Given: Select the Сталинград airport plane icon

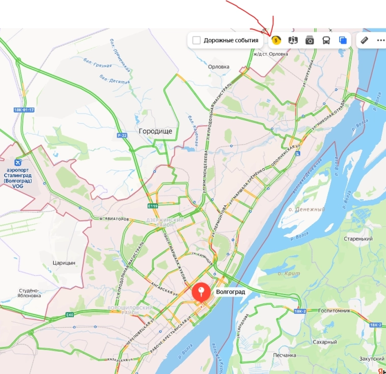Looking at the screenshot, I should click(x=18, y=163).
